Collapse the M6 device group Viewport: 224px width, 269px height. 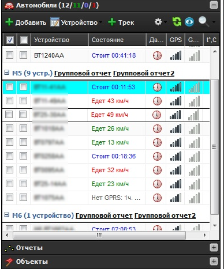(7, 215)
